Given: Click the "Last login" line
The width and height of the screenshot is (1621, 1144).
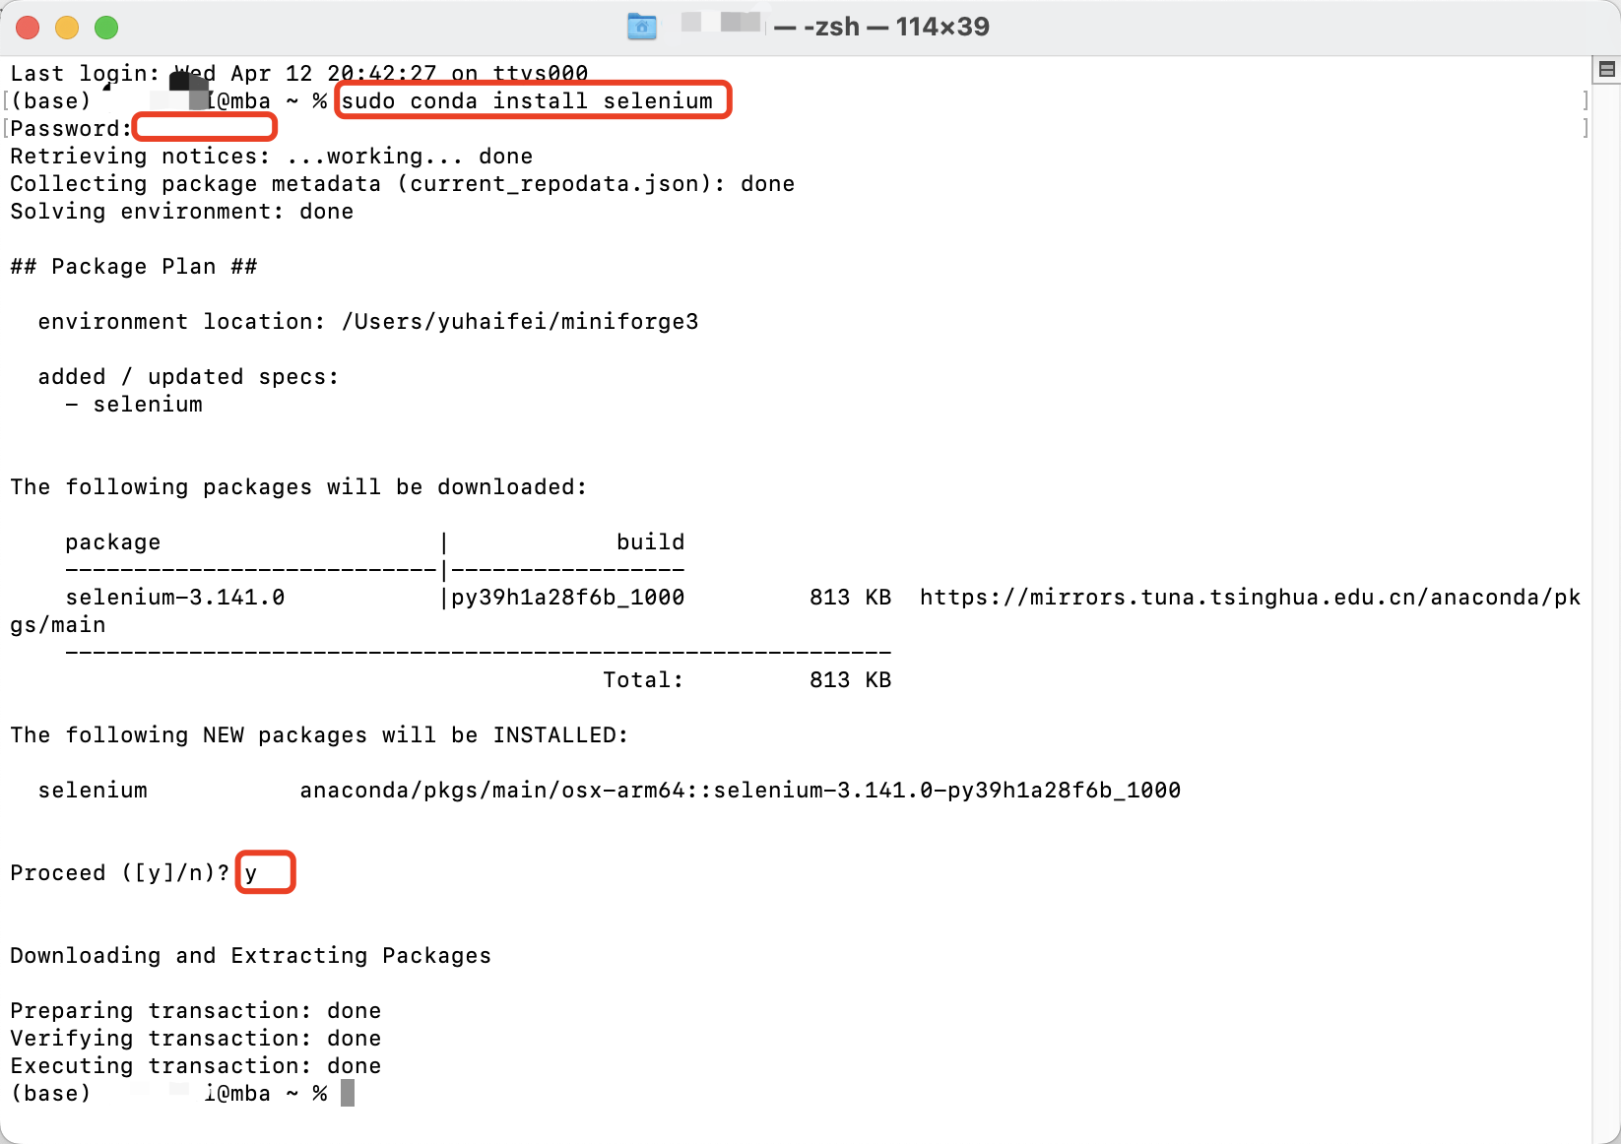Looking at the screenshot, I should coord(299,73).
